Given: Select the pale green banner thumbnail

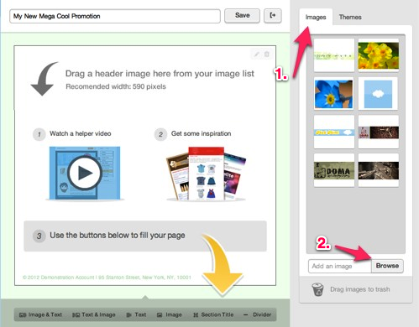Looking at the screenshot, I should pyautogui.click(x=334, y=55).
